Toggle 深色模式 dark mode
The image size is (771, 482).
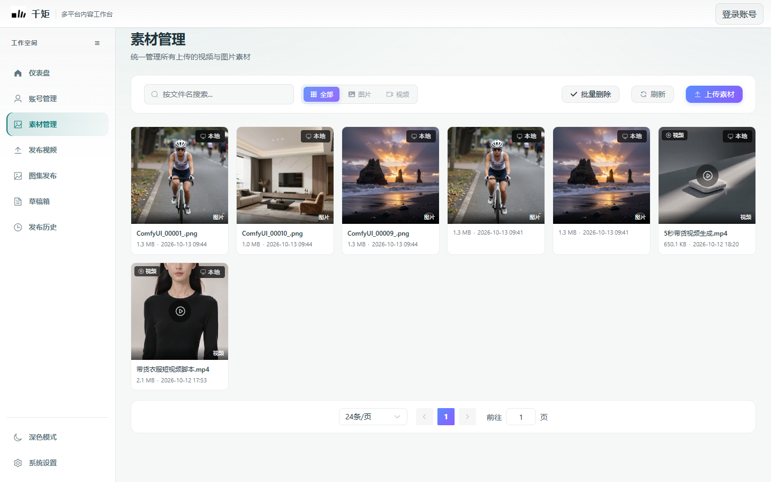click(x=57, y=437)
